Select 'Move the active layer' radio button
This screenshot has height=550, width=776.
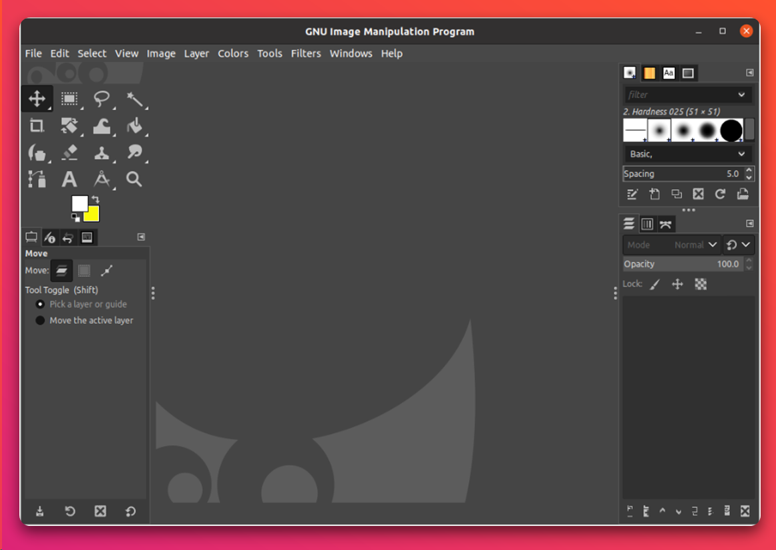pos(40,321)
